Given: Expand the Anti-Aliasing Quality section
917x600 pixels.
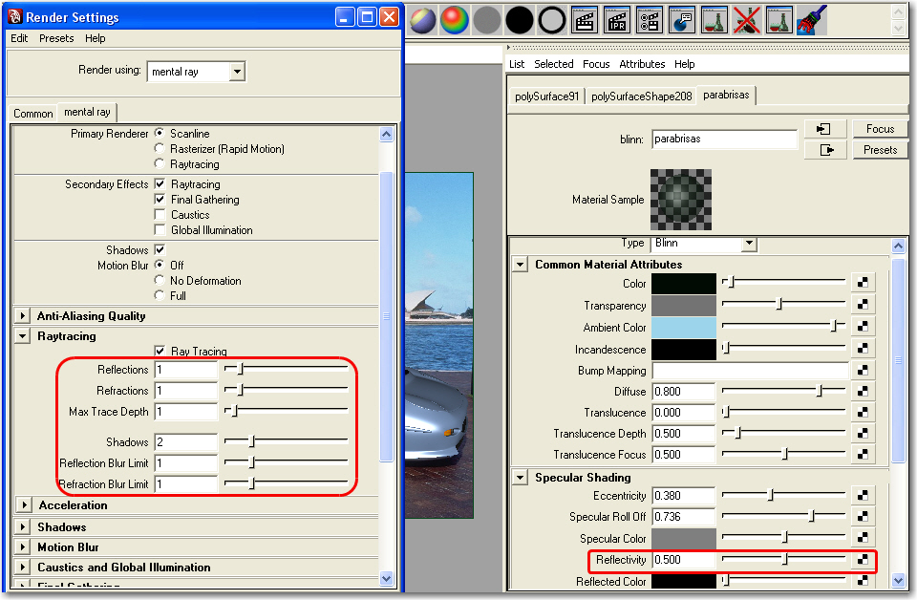Looking at the screenshot, I should [x=22, y=316].
